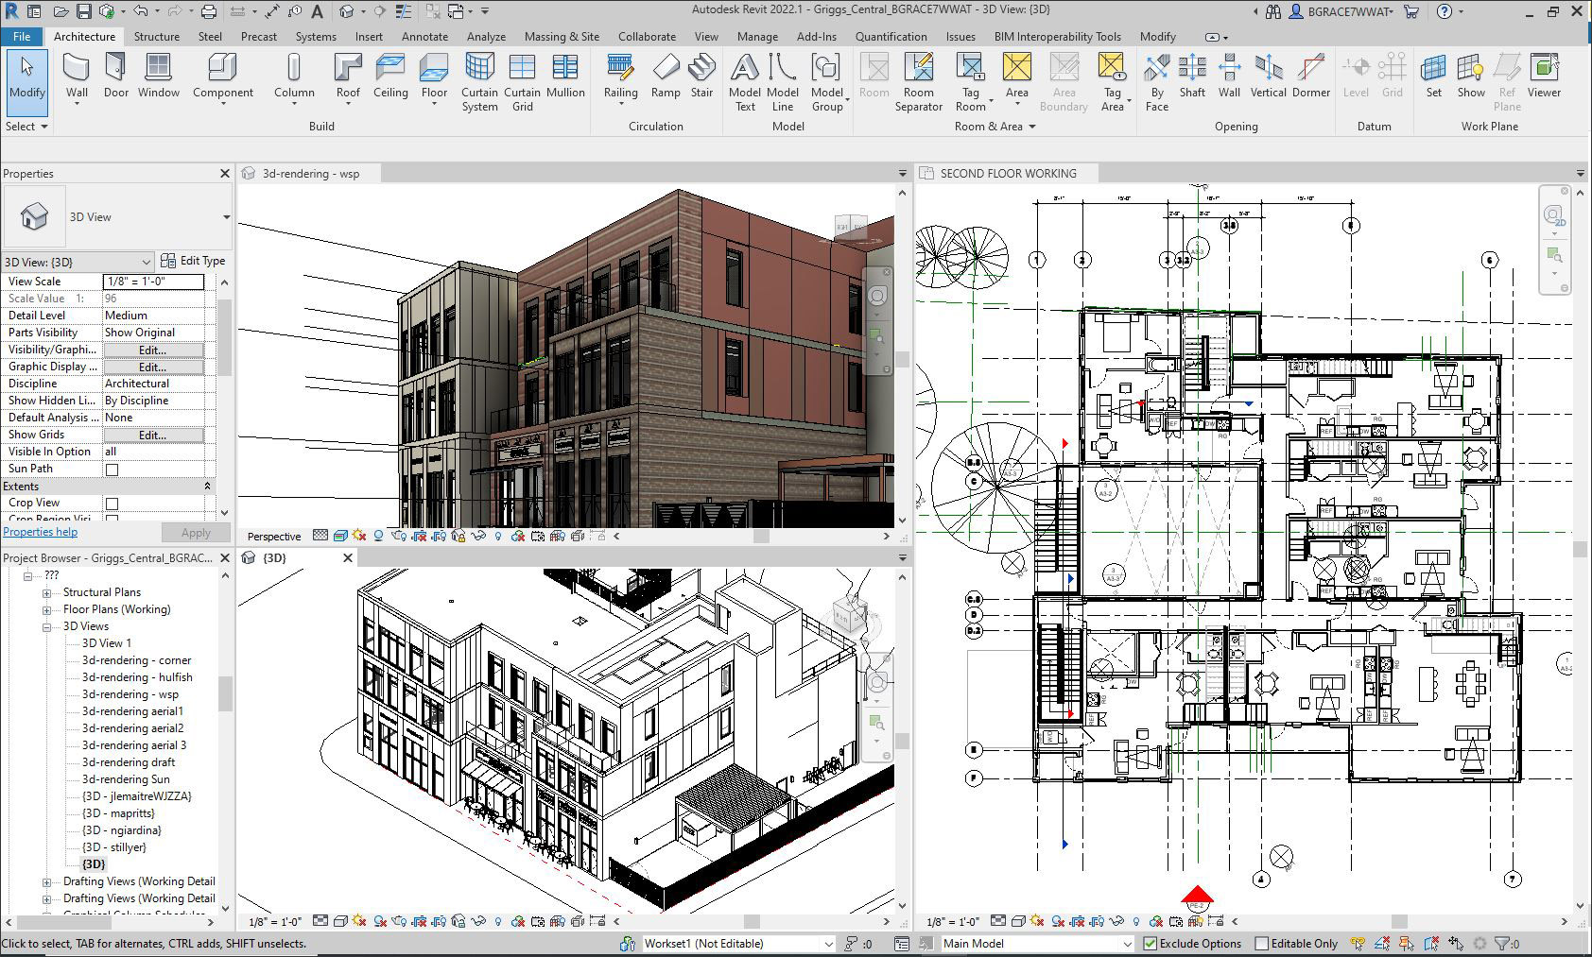Switch to the Massing & Site tab
The height and width of the screenshot is (957, 1592).
pyautogui.click(x=562, y=36)
